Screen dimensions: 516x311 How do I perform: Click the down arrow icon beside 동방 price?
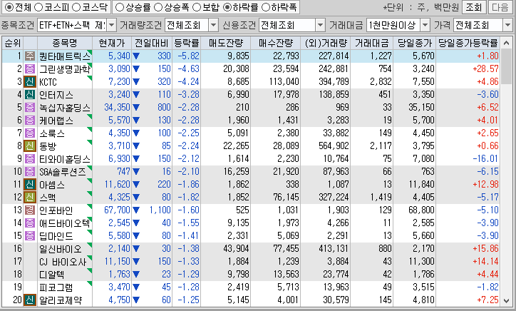136,146
